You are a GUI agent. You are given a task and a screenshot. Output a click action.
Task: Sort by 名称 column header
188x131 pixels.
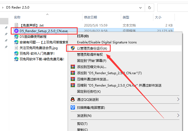pyautogui.click(x=17, y=17)
